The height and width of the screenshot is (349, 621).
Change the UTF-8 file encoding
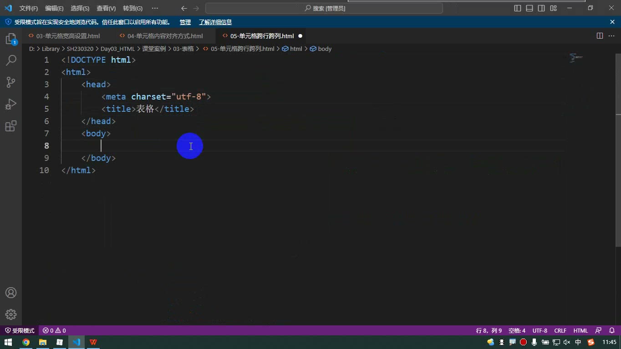(540, 330)
